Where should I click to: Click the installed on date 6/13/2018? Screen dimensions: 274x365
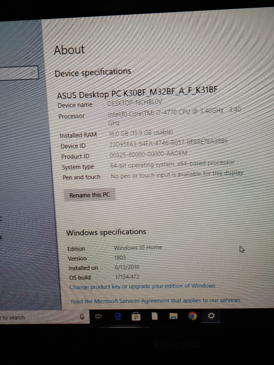pyautogui.click(x=127, y=267)
